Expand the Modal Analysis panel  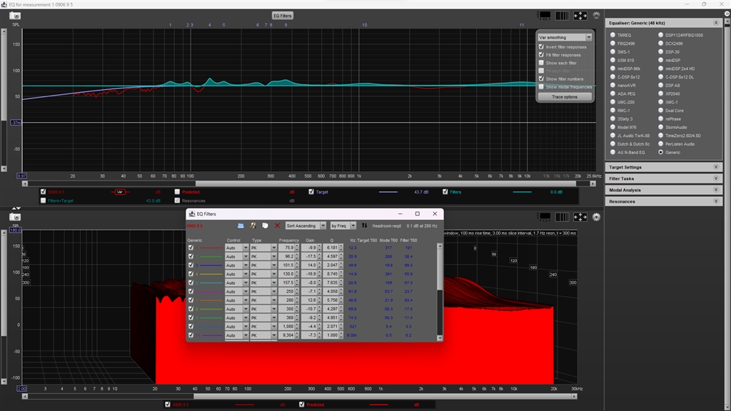pos(663,190)
